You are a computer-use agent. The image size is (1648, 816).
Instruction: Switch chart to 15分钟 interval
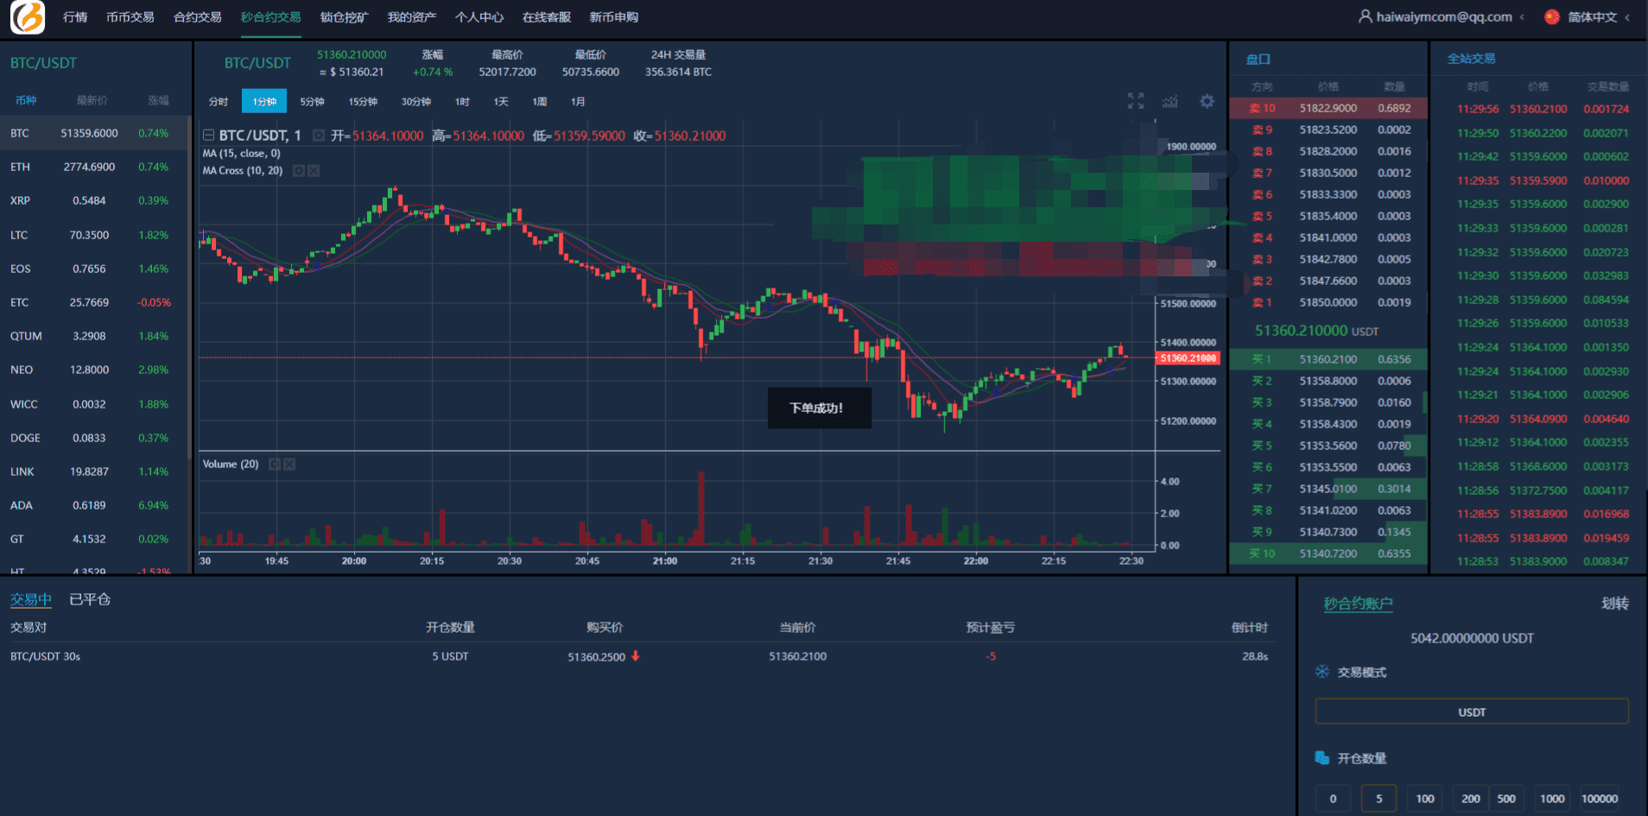click(363, 102)
